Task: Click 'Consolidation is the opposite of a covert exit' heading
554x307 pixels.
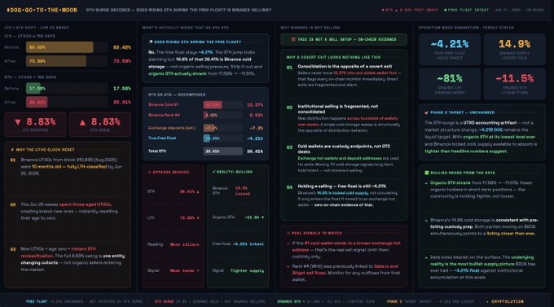Action: pos(345,67)
